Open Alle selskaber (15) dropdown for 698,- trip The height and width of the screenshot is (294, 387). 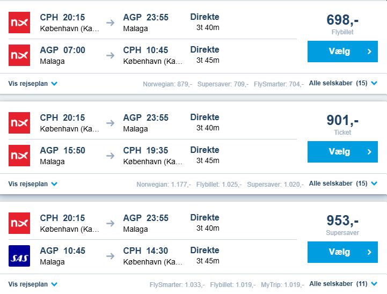[x=343, y=83]
